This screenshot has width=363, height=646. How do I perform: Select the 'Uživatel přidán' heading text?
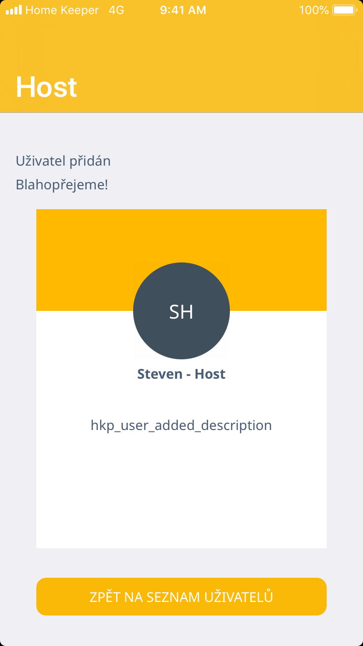63,161
